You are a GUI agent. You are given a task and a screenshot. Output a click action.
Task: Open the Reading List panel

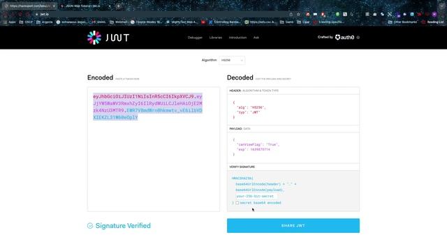(x=433, y=22)
